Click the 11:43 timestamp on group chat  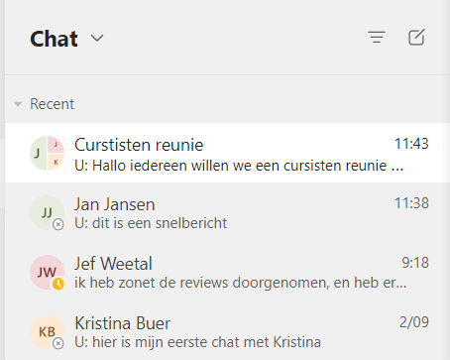(411, 144)
